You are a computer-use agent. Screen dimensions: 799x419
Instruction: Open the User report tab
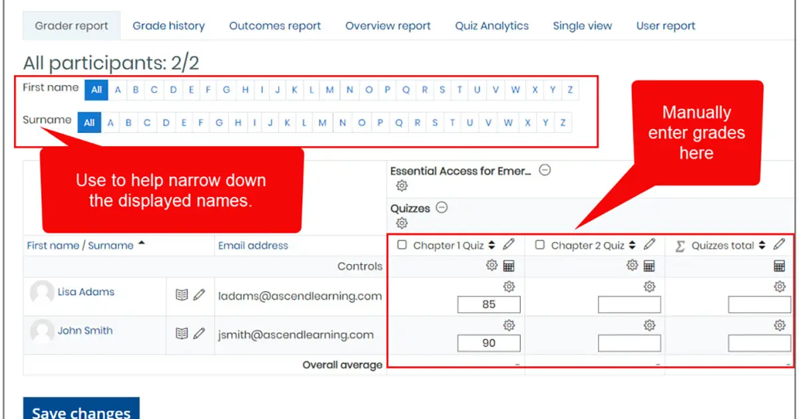[x=665, y=25]
